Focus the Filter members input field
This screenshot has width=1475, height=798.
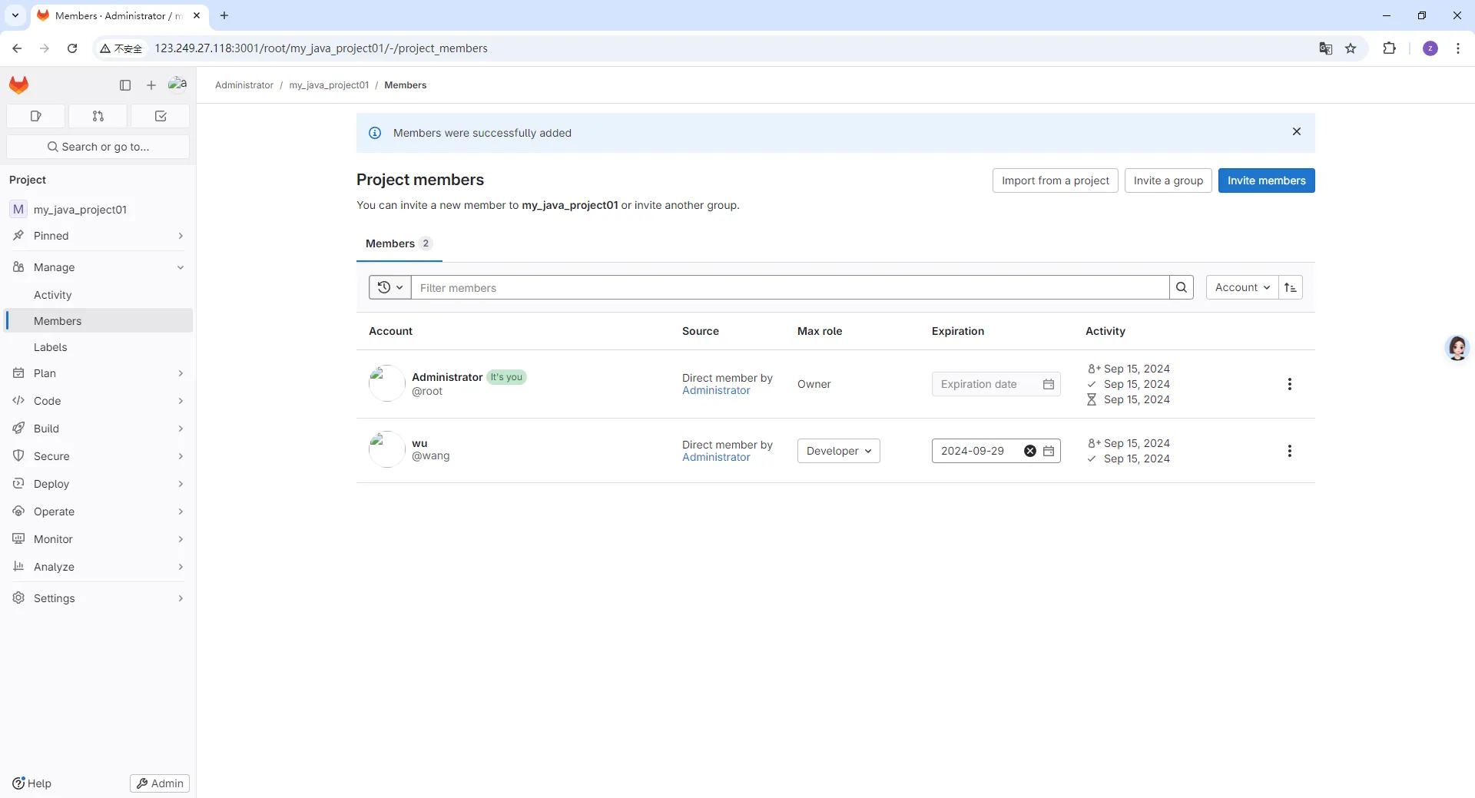(790, 288)
